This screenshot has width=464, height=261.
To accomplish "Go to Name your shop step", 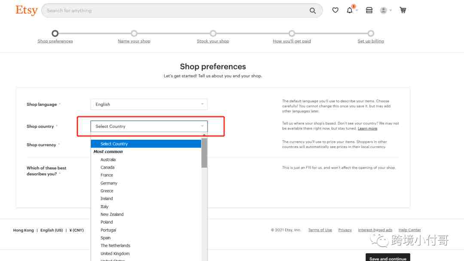I will pyautogui.click(x=134, y=41).
